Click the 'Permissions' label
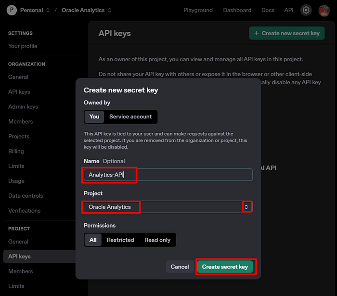 (100, 225)
